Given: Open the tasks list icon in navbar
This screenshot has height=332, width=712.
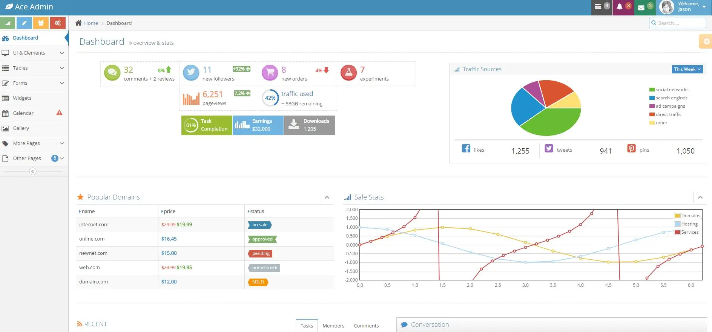Looking at the screenshot, I should [x=598, y=6].
